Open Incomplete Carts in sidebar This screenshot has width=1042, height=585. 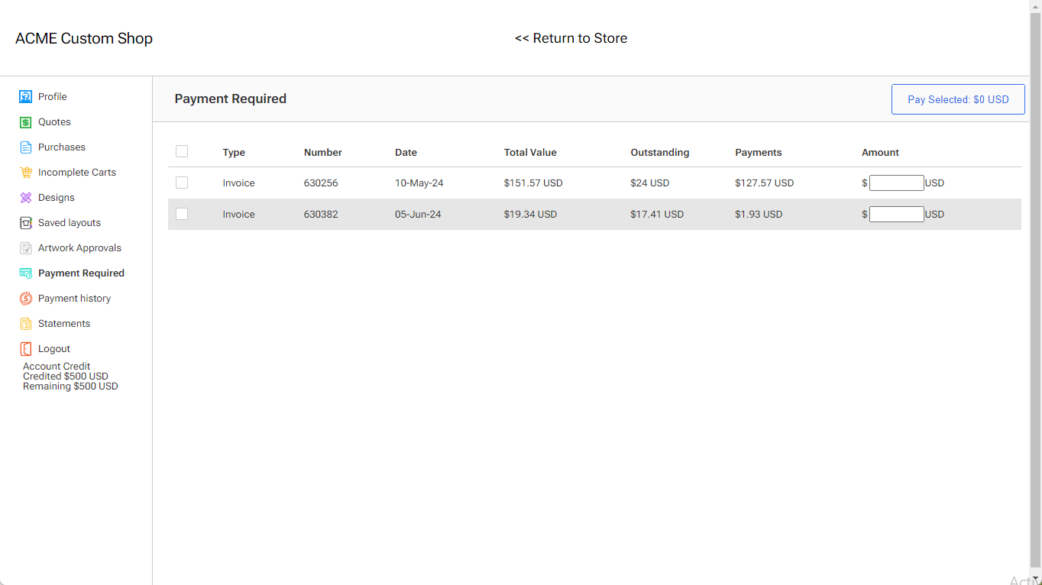(77, 173)
